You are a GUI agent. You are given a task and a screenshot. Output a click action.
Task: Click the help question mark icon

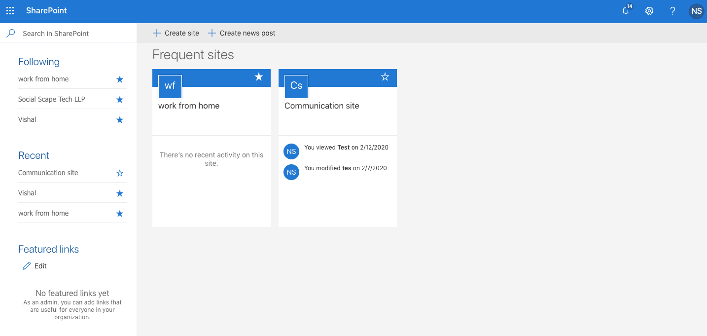coord(672,11)
